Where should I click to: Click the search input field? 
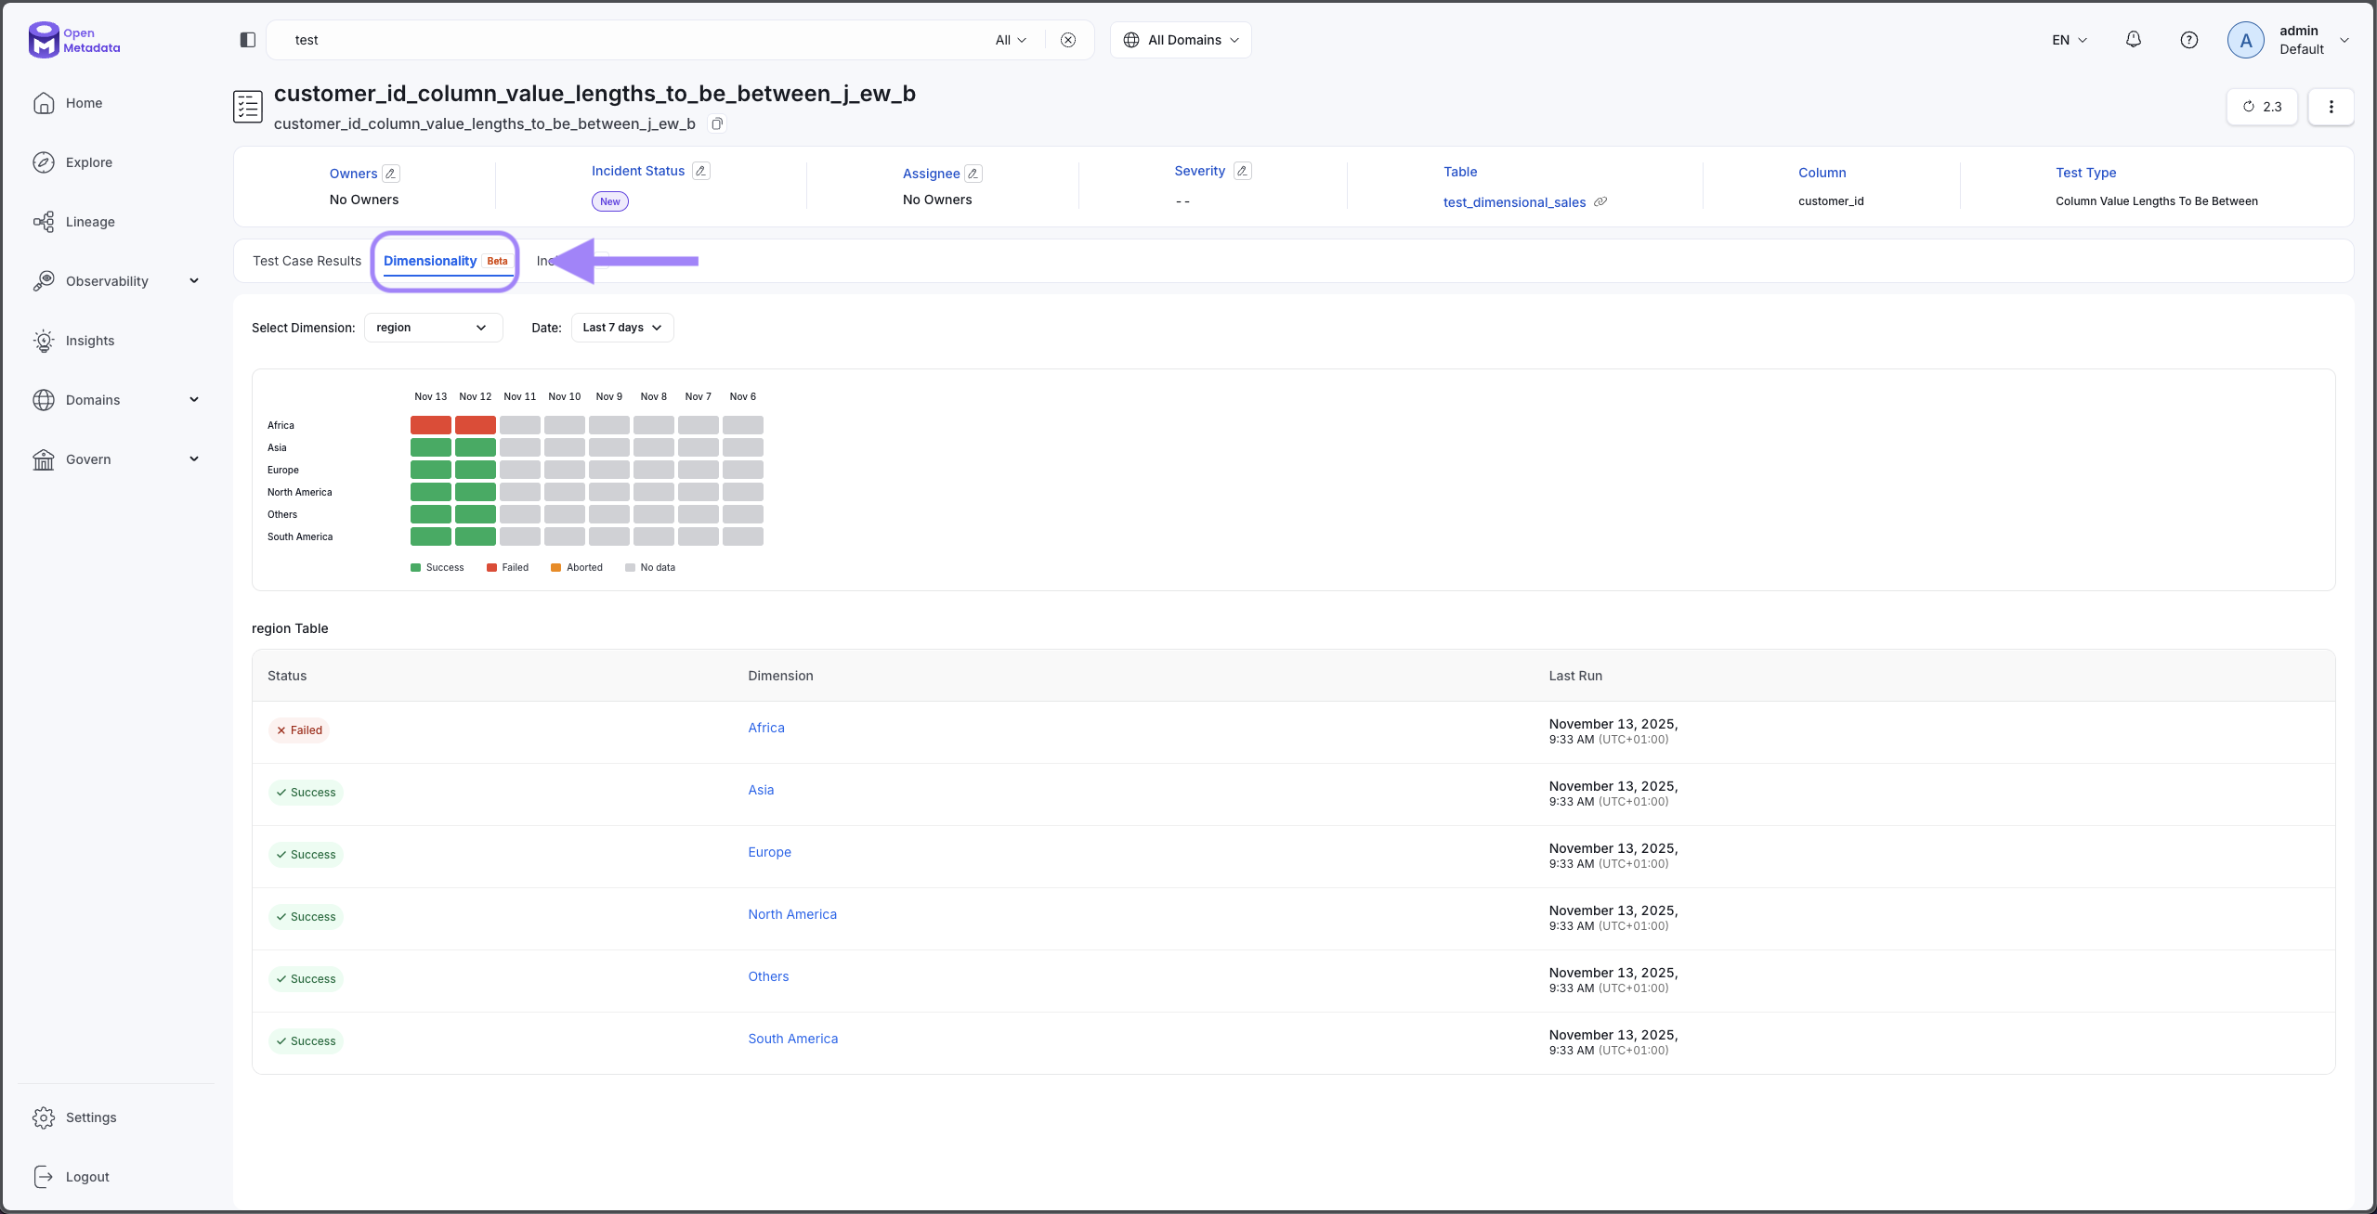tap(632, 40)
